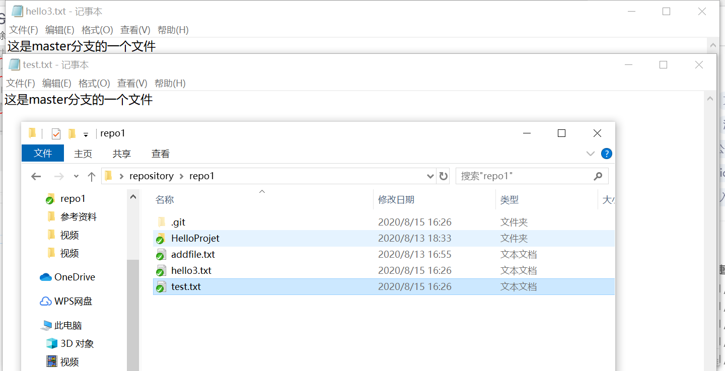Click the 3D 对象 cube icon
Screen dimensions: 725x371
coord(51,343)
